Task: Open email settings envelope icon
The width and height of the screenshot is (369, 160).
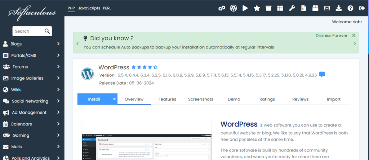Action: coord(327,8)
